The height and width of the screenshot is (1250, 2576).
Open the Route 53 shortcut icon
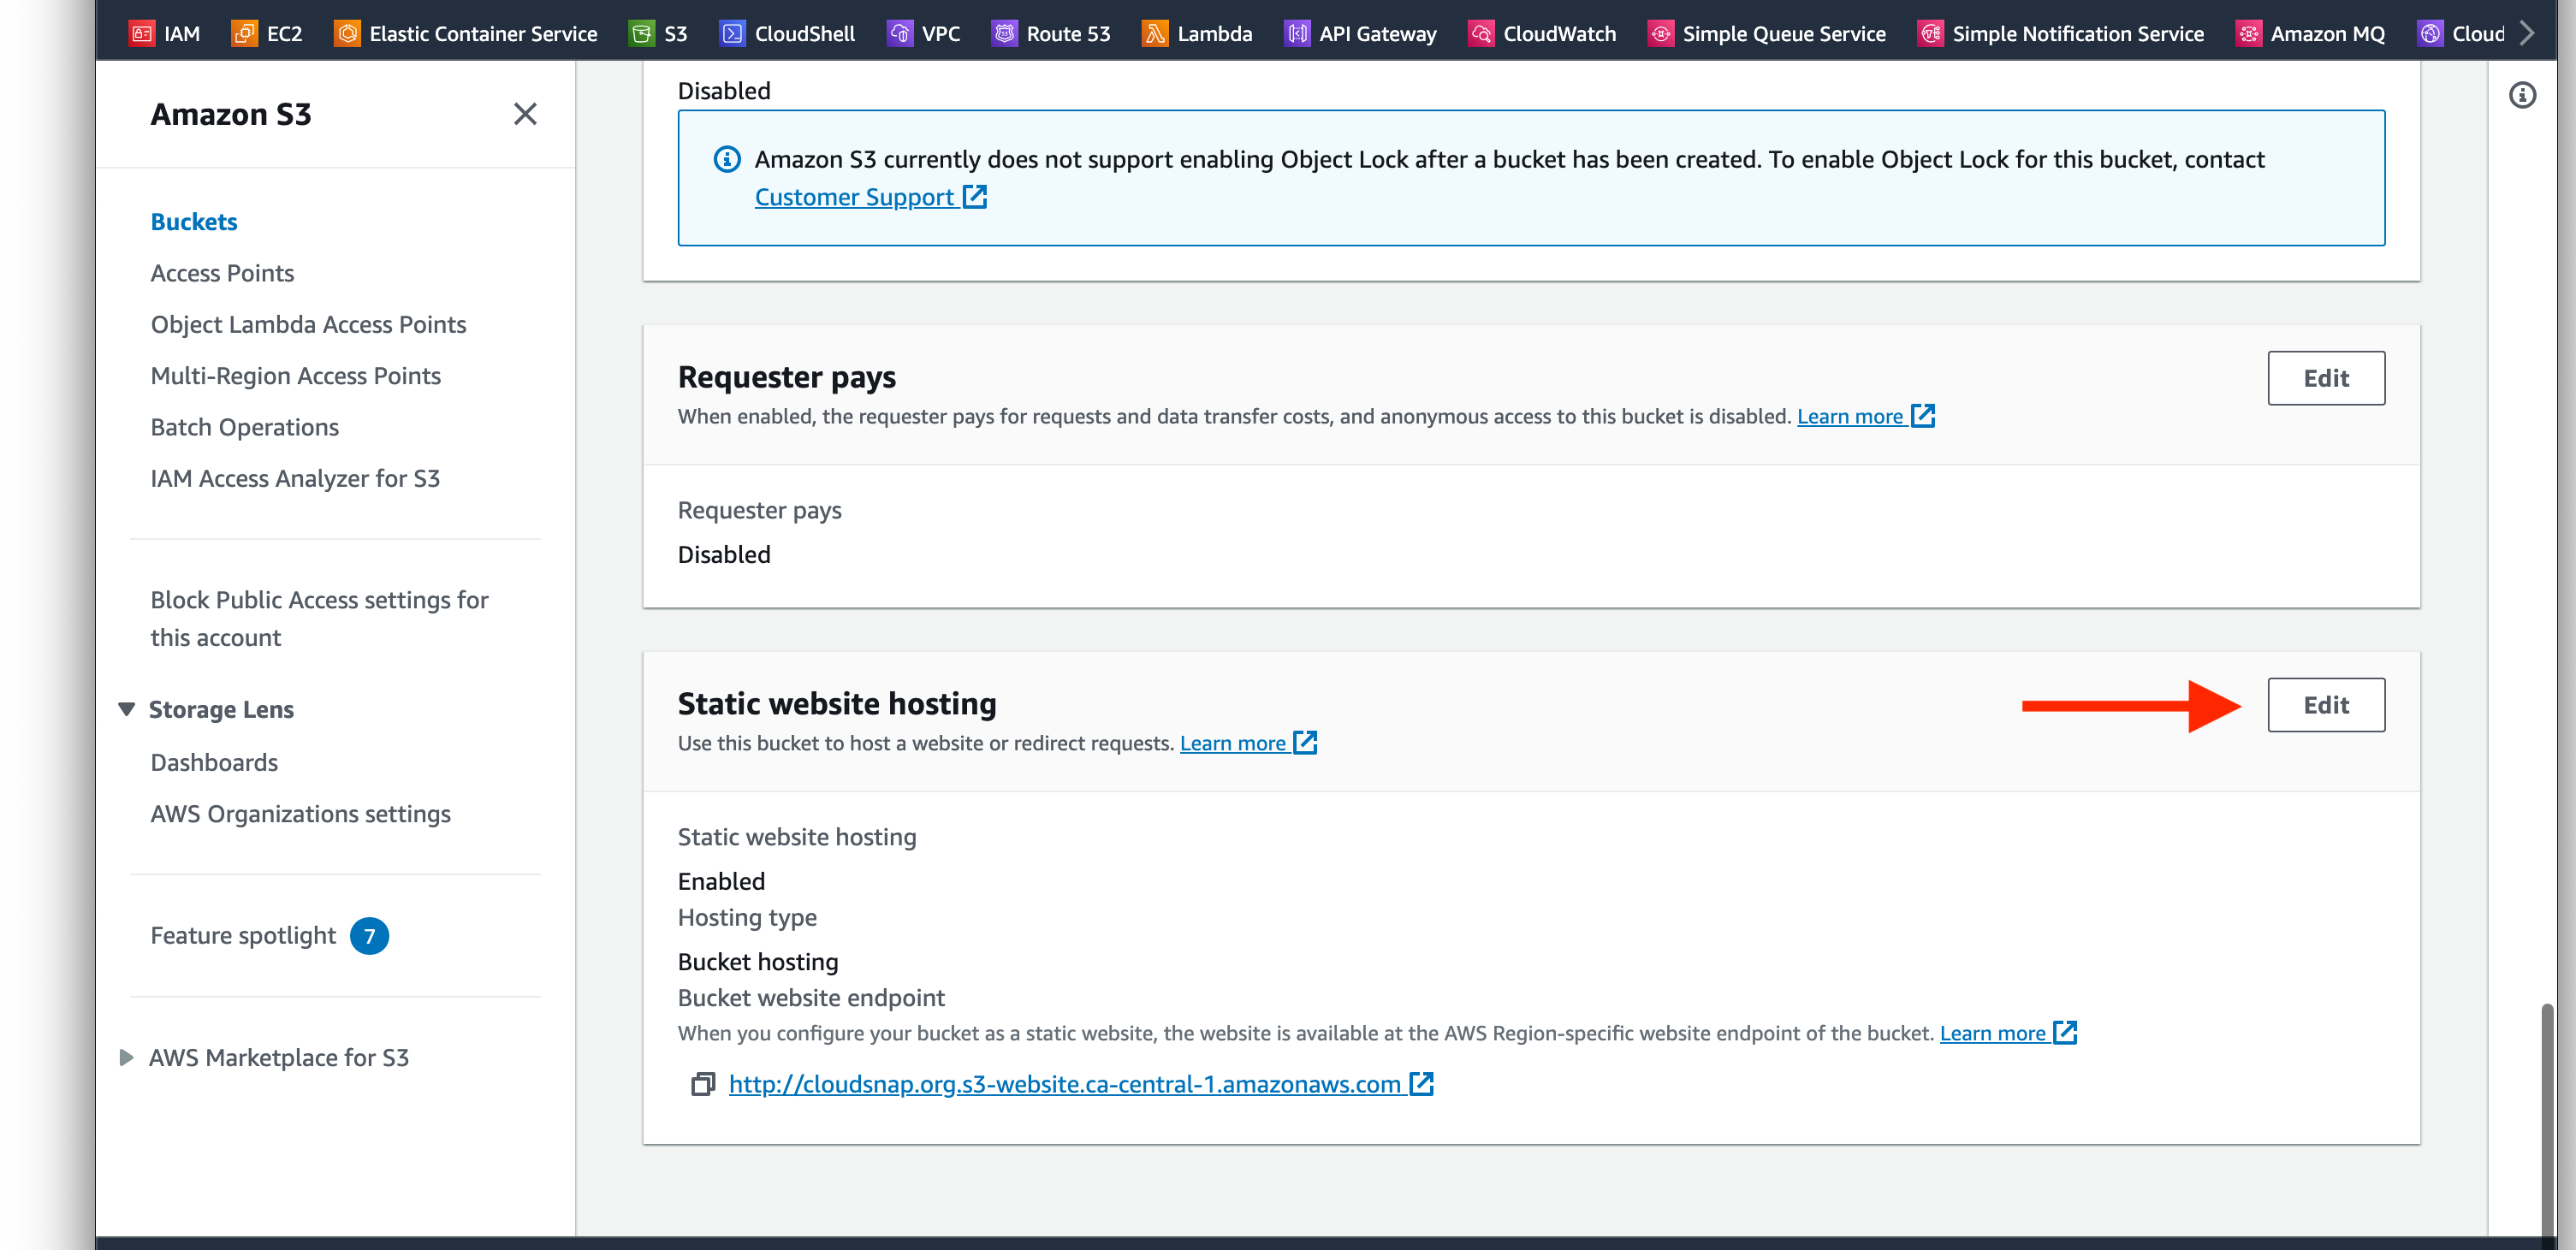(x=1004, y=33)
